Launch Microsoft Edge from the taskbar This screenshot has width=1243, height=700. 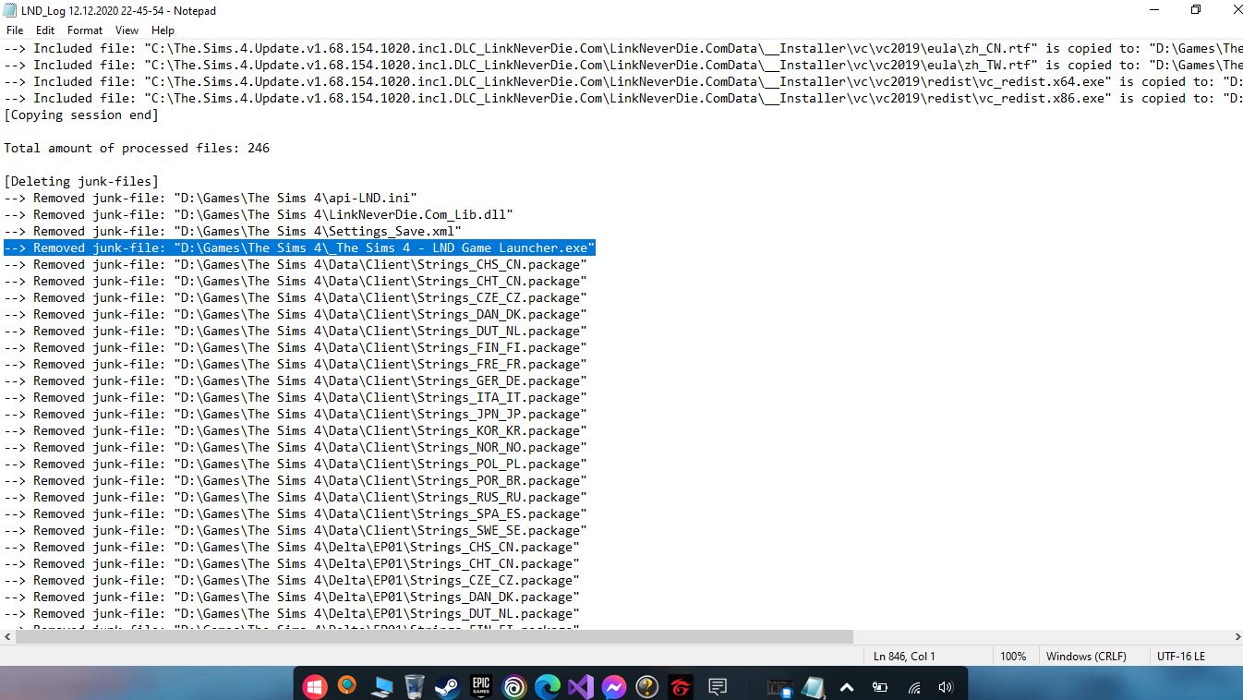coord(547,687)
